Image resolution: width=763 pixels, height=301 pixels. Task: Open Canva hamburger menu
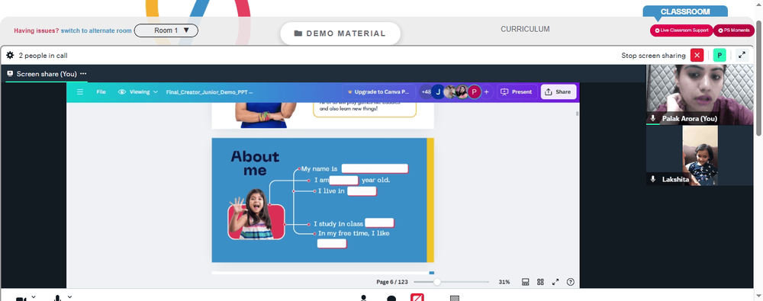point(80,92)
